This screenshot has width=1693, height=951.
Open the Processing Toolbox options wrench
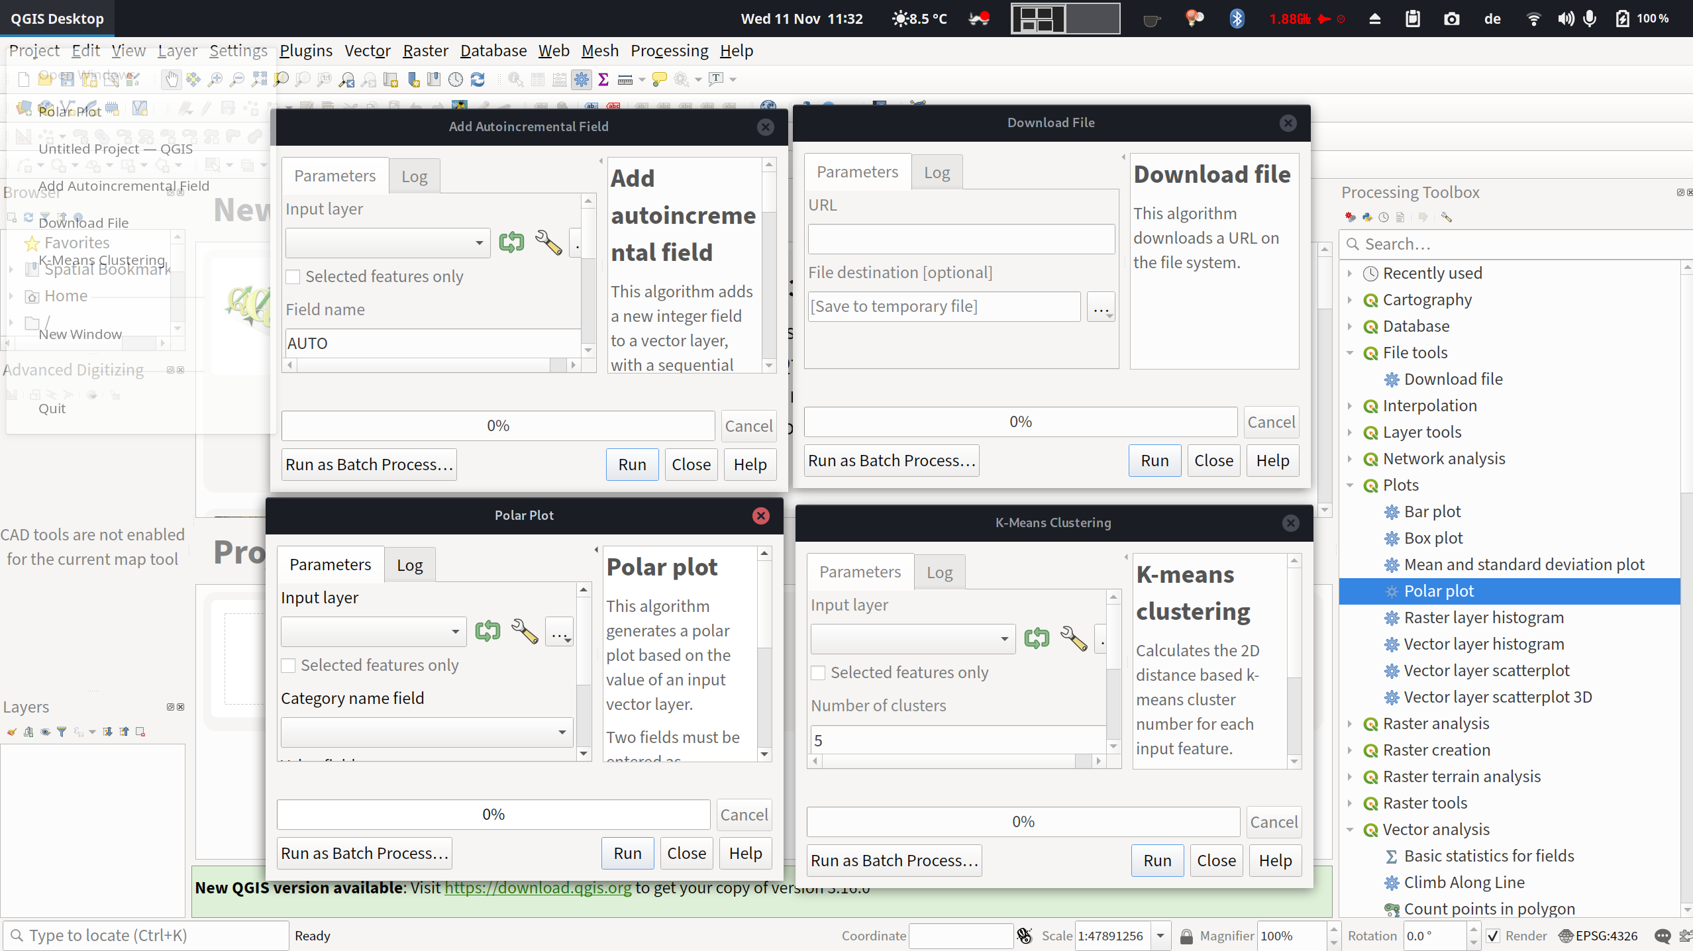[1446, 217]
